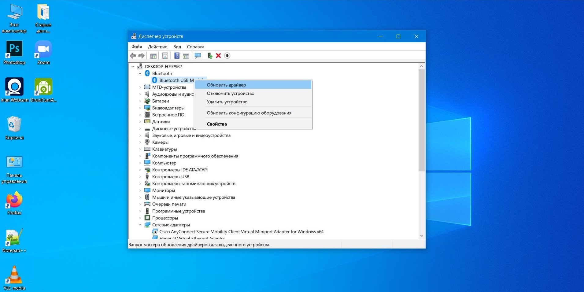Click the vertical scrollbar thumb

click(x=421, y=120)
